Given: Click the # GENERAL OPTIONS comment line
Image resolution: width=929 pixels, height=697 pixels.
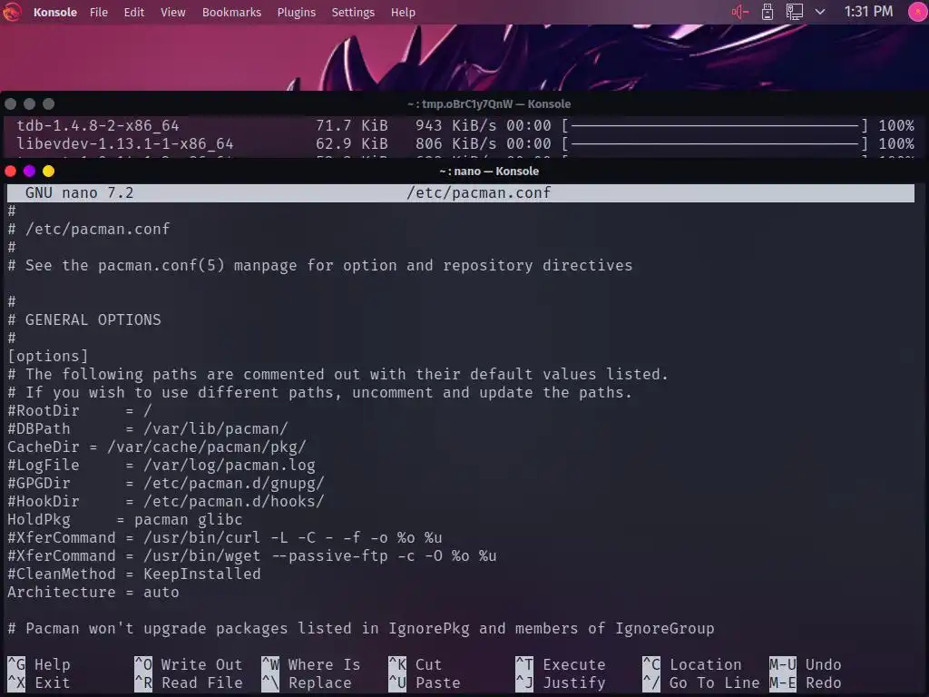Looking at the screenshot, I should point(84,320).
